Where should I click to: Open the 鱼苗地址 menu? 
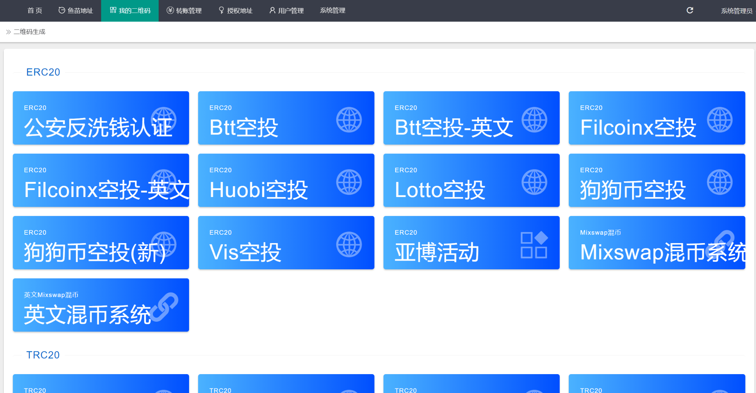pos(76,10)
